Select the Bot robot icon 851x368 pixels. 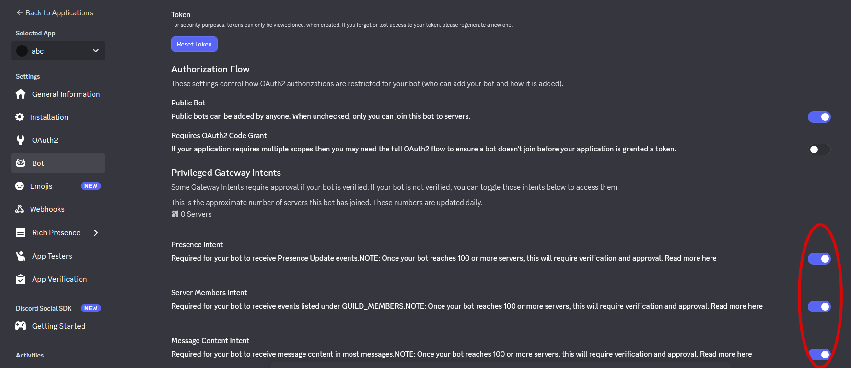pyautogui.click(x=21, y=163)
